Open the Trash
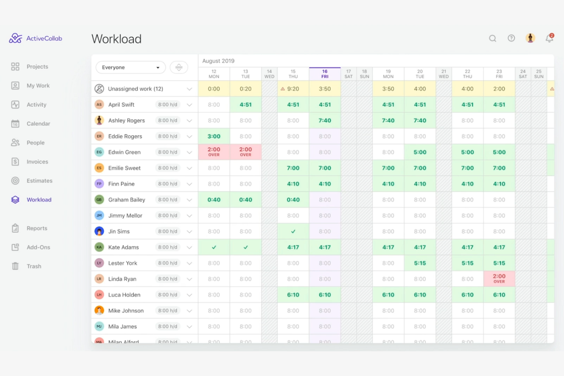This screenshot has width=564, height=376. click(x=34, y=266)
